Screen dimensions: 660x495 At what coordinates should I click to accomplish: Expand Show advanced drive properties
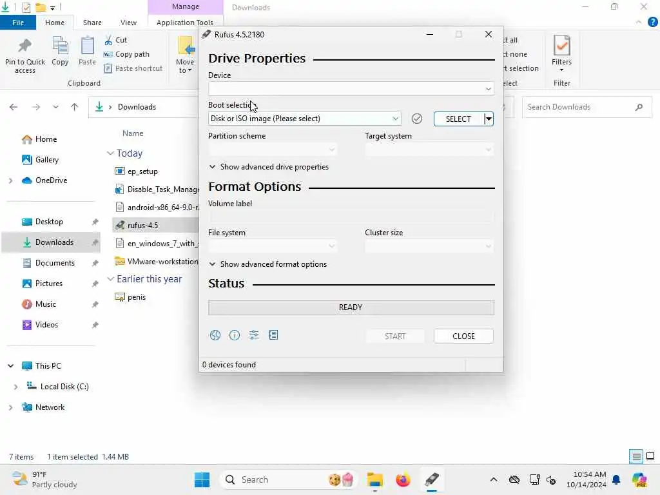pos(269,167)
